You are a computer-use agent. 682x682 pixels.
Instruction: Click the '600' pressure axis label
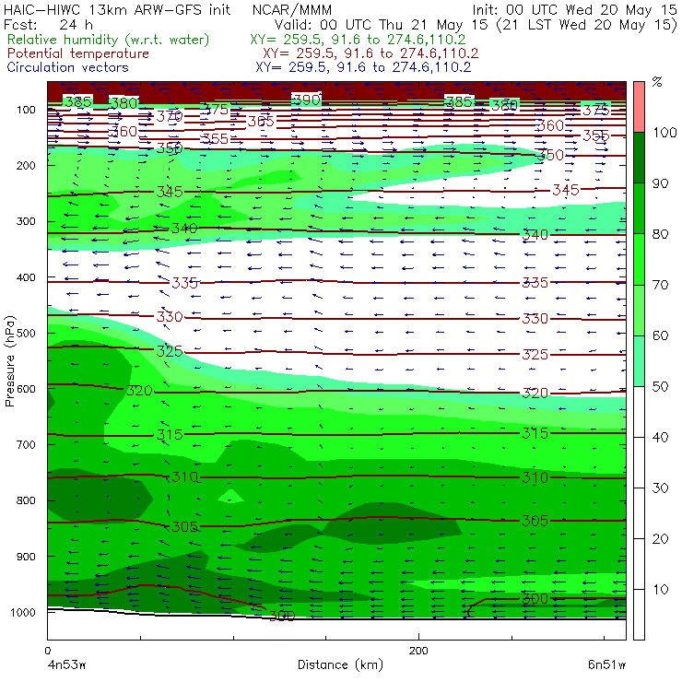tap(26, 389)
